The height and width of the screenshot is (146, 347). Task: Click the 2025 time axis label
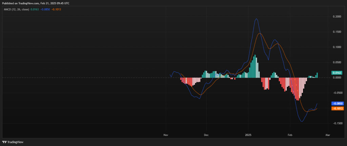(x=248, y=135)
